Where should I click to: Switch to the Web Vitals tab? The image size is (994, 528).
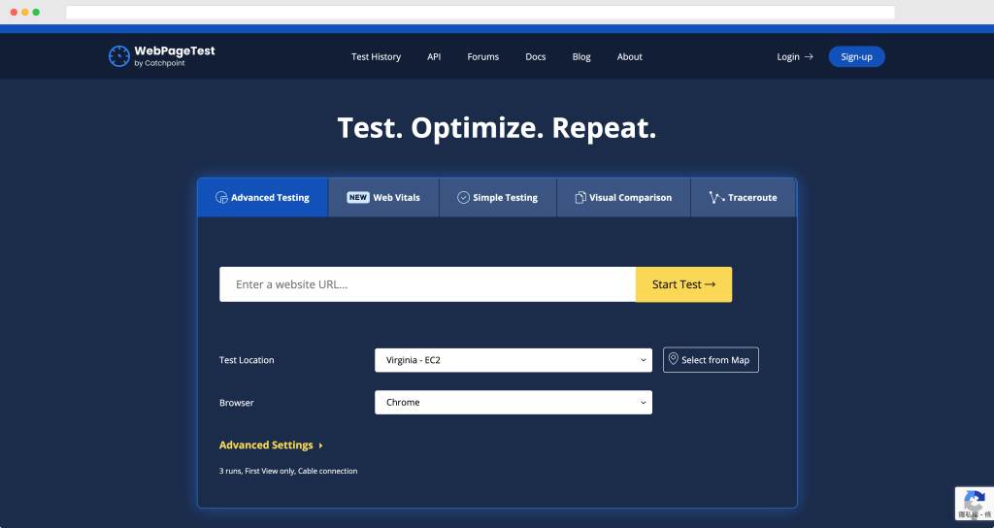[x=383, y=198]
